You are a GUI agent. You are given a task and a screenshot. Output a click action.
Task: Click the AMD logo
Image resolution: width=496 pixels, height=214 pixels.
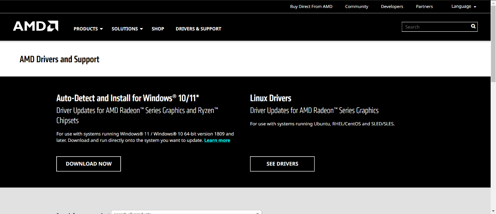pyautogui.click(x=36, y=26)
